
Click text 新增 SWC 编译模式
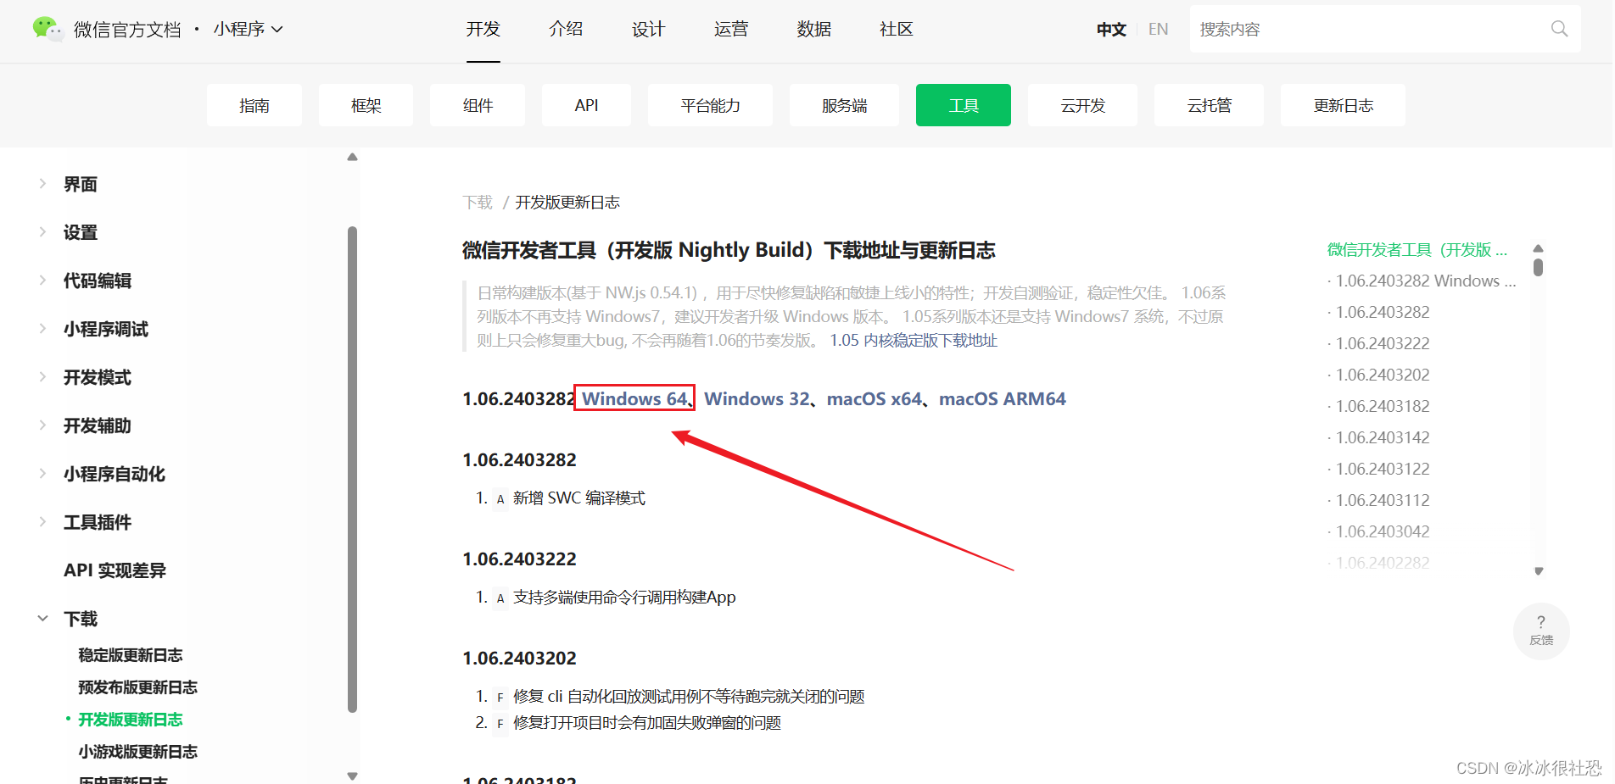[x=579, y=498]
